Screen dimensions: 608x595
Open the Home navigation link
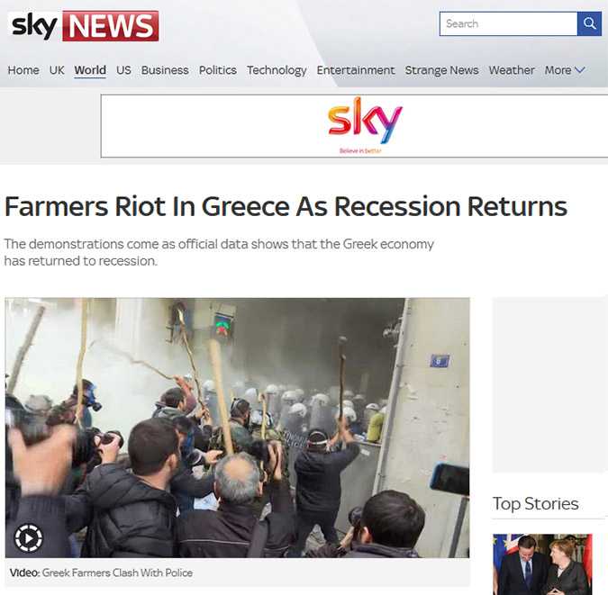23,70
